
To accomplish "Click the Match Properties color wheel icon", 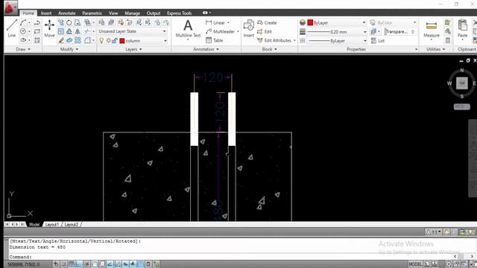I will [303, 22].
